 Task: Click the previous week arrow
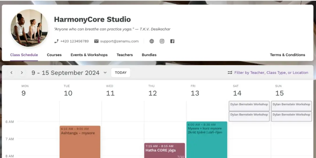[x=11, y=72]
